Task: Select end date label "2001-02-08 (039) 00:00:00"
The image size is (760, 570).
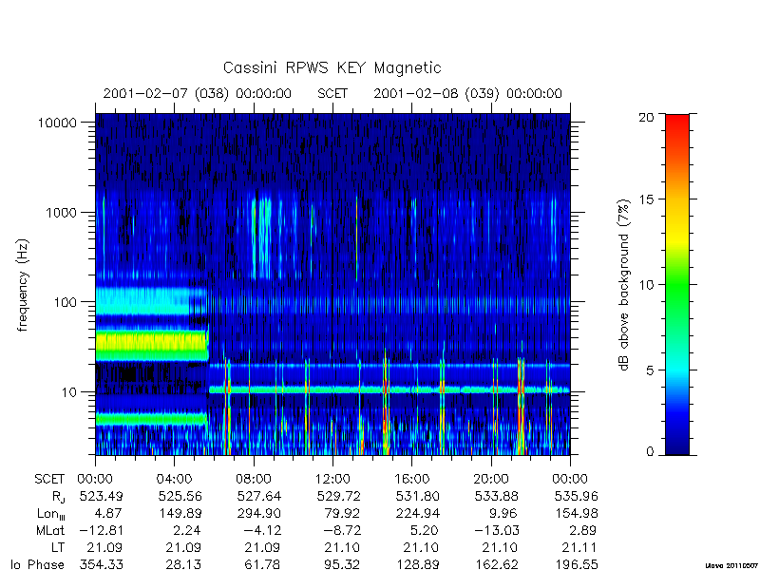Action: [x=467, y=93]
